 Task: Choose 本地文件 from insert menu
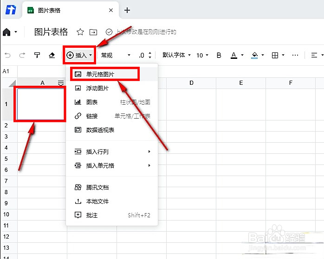(x=111, y=201)
